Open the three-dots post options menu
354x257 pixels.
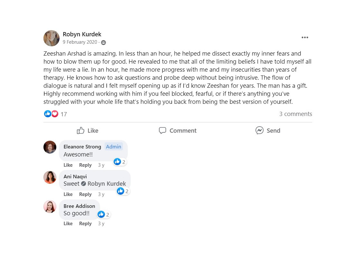click(305, 38)
